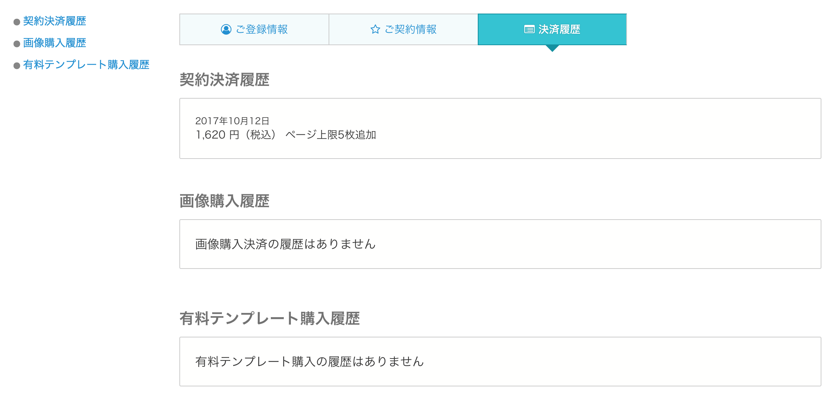Viewport: 838px width, 406px height.
Task: Switch to the ご登録情報 tab
Action: coord(254,29)
